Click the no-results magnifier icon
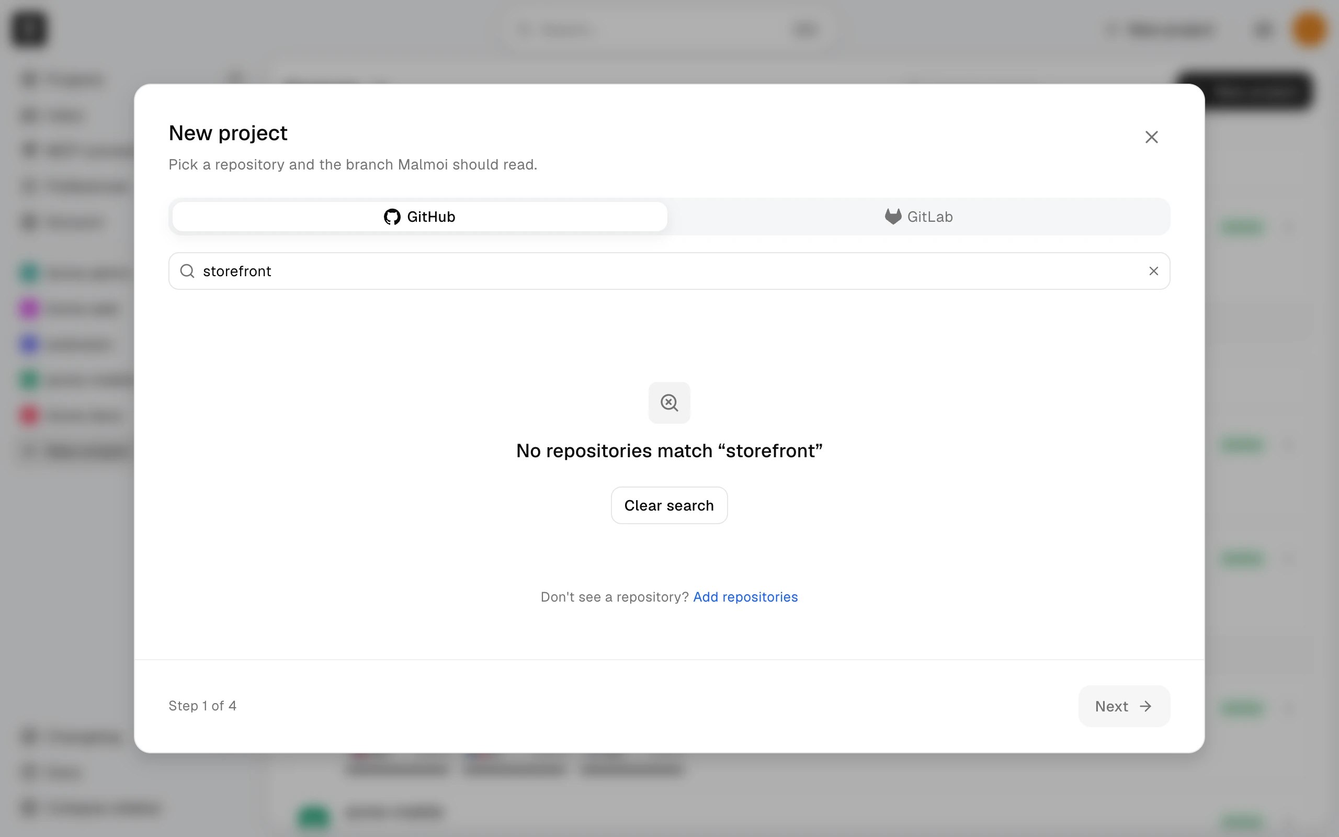The width and height of the screenshot is (1339, 837). [x=669, y=402]
